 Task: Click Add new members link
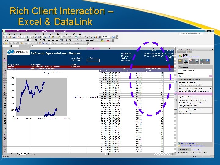pyautogui.click(x=189, y=143)
